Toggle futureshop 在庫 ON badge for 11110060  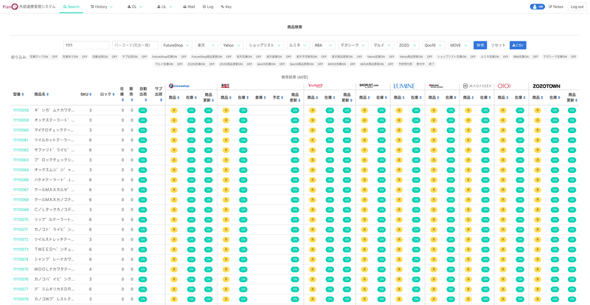191,130
